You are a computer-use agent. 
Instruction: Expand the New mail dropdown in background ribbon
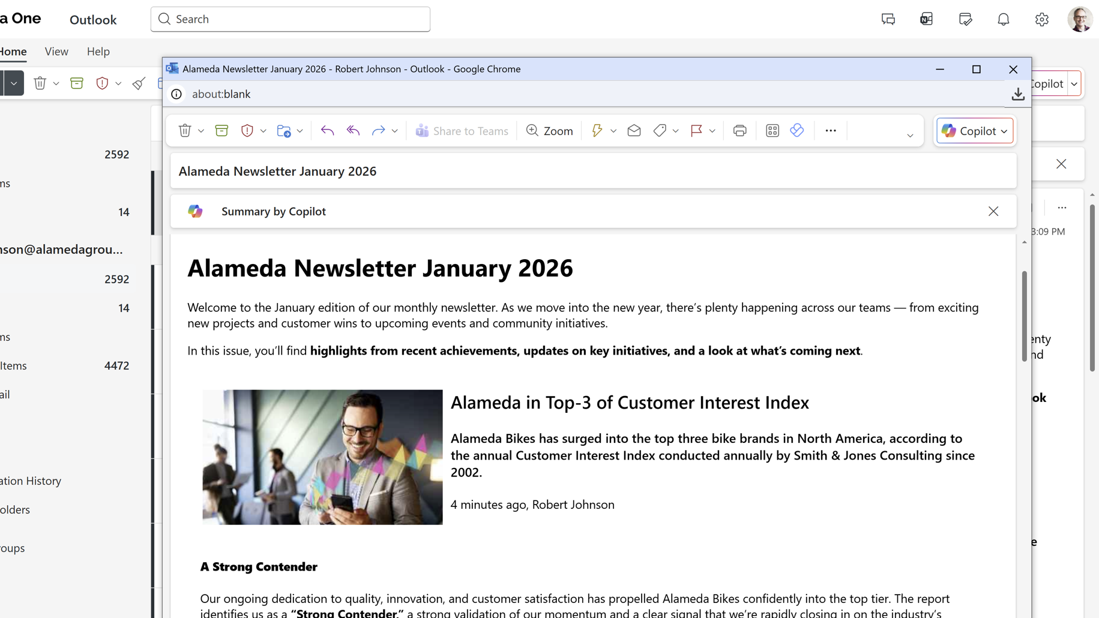coord(13,83)
